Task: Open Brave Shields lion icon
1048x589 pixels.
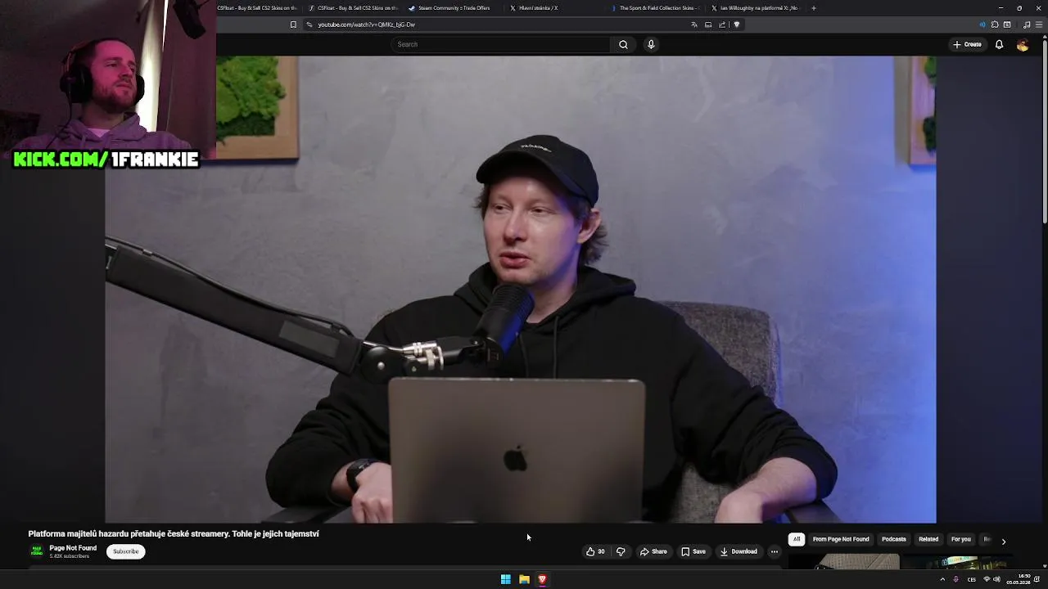Action: [x=737, y=25]
